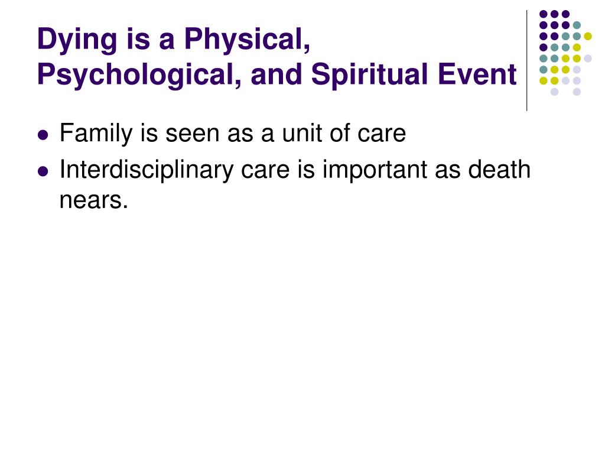The image size is (605, 454).
Task: Click the word 'Dying' in the title
Action: (x=77, y=41)
